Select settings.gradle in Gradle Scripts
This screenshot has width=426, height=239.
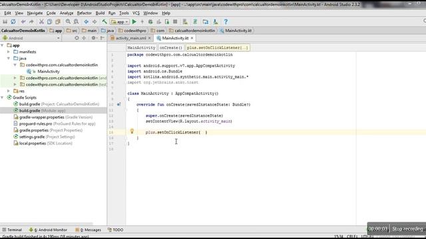[44, 137]
